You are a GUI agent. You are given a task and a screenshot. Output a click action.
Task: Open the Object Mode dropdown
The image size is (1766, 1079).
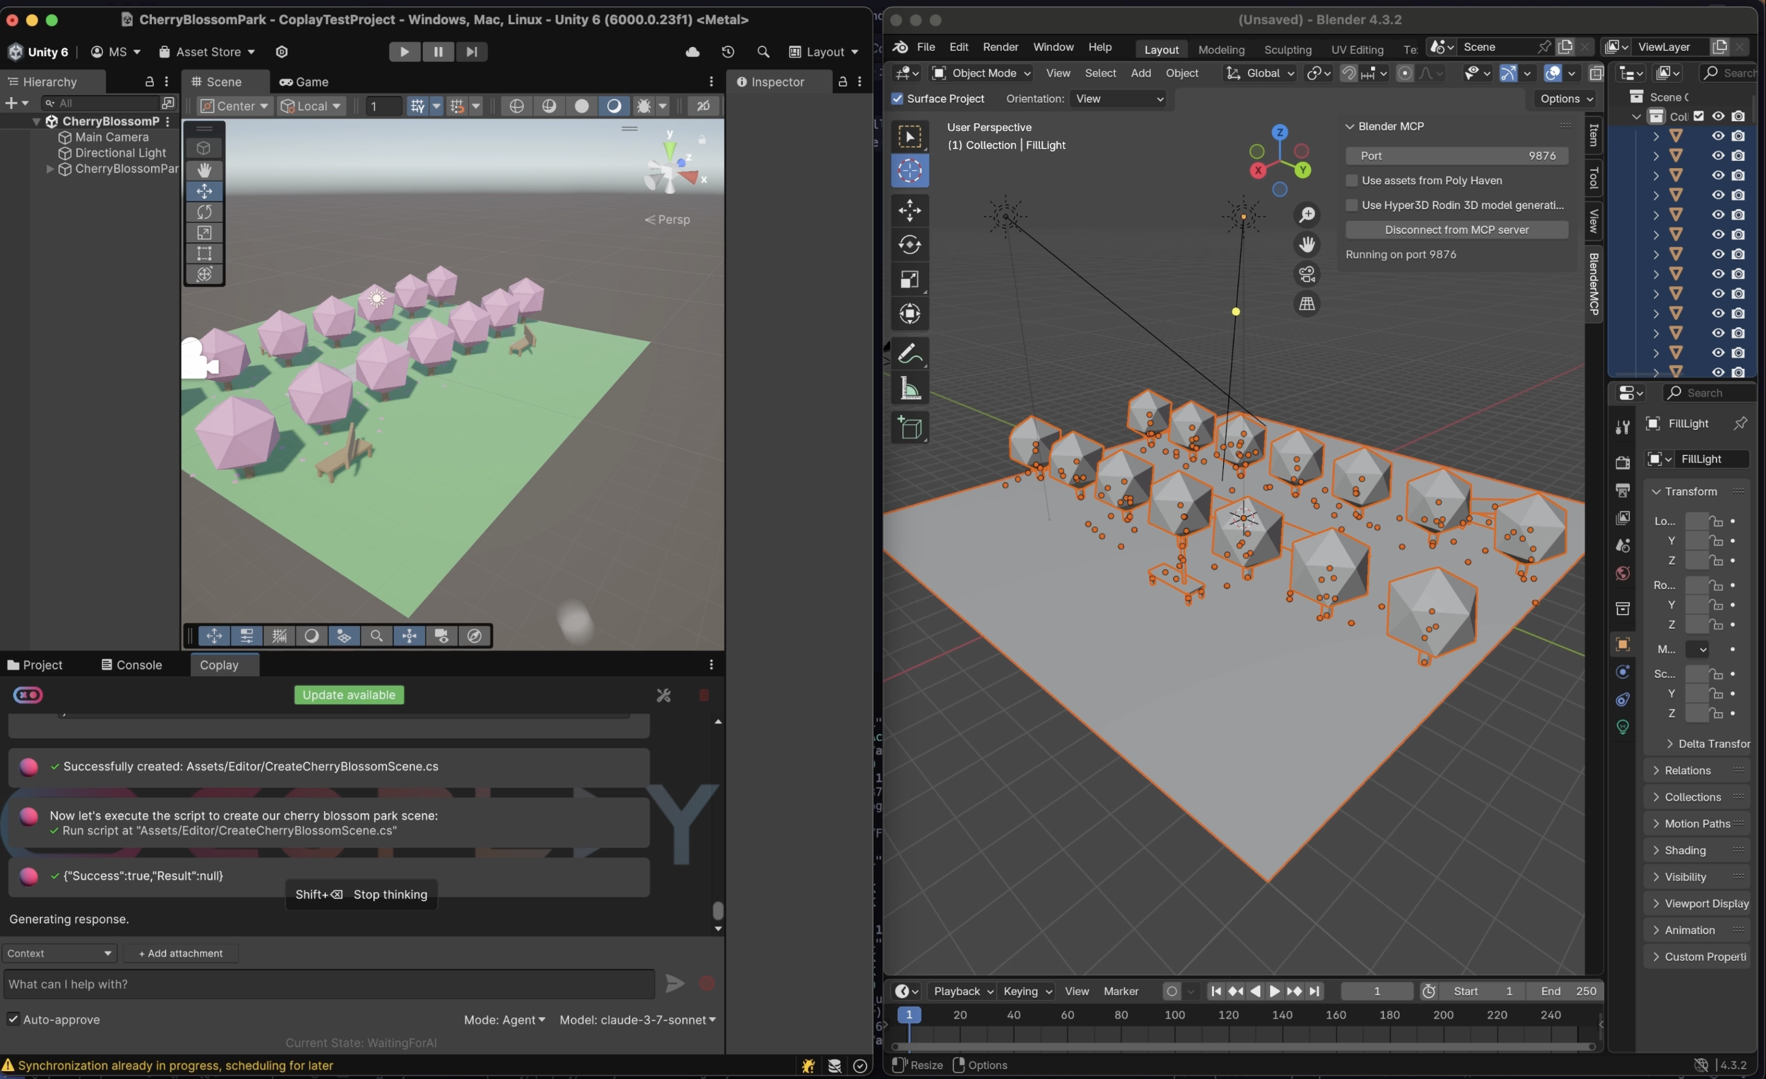[x=981, y=73]
